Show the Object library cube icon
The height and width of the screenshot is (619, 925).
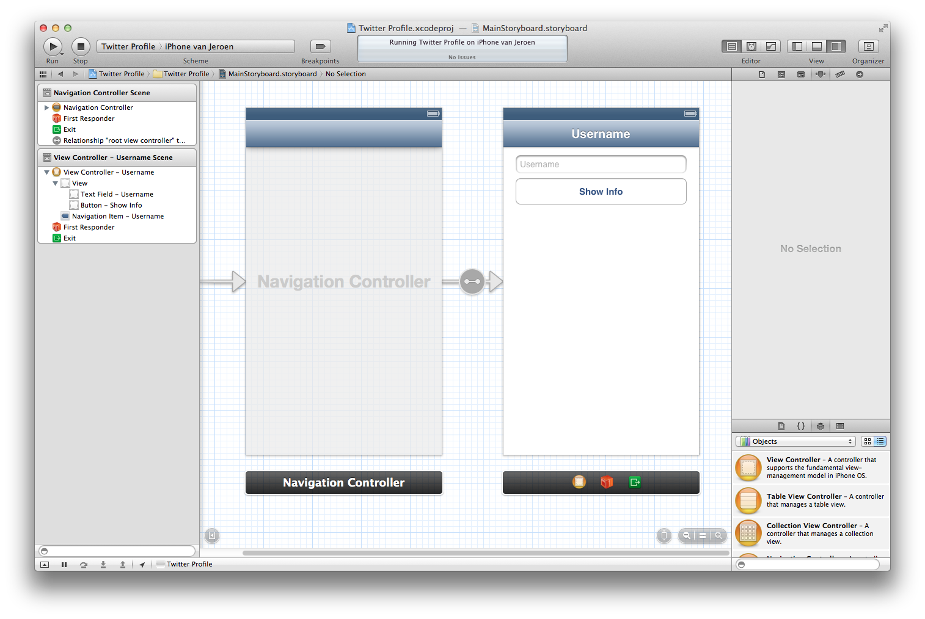(821, 426)
